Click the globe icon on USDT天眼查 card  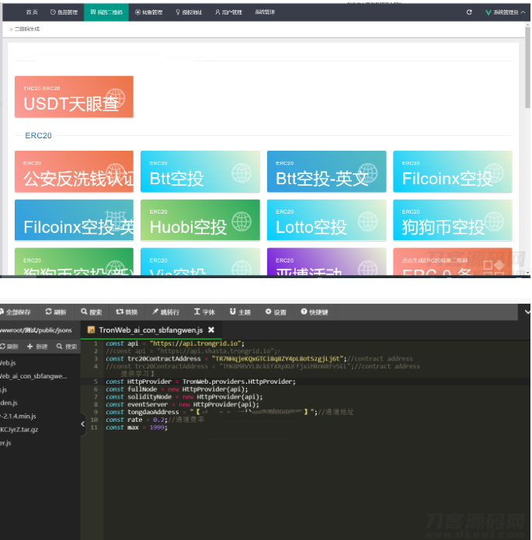[116, 99]
